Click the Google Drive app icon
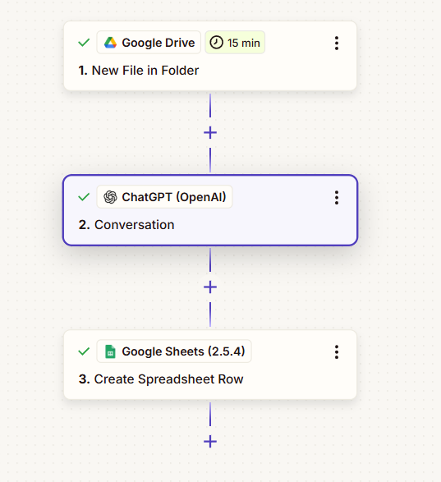The image size is (441, 482). [x=110, y=43]
